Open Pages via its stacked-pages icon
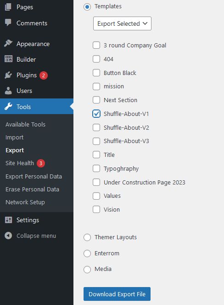Viewport: 224px width, 305px height. point(8,7)
